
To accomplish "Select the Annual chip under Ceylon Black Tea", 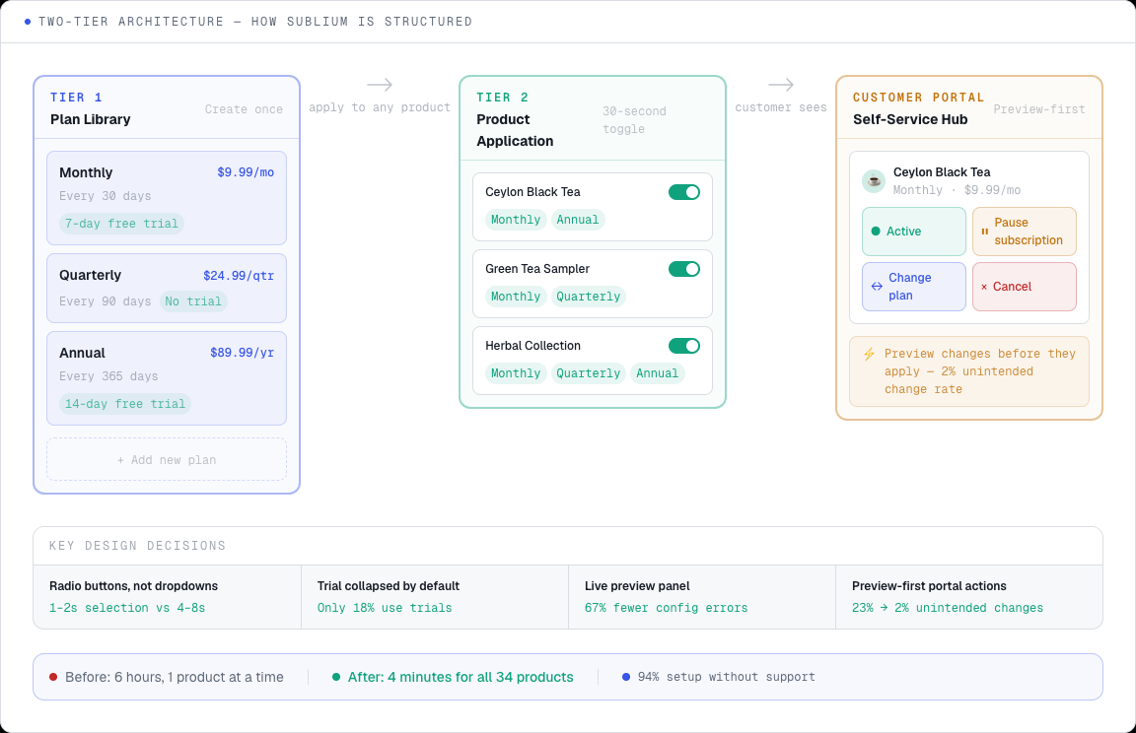I will click(x=578, y=220).
